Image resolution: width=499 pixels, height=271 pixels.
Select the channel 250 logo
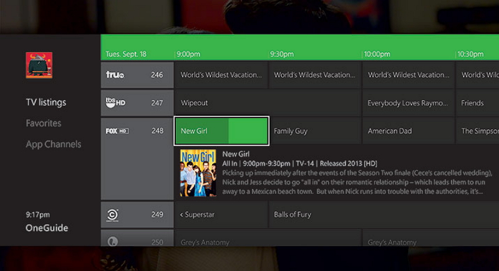[113, 242]
